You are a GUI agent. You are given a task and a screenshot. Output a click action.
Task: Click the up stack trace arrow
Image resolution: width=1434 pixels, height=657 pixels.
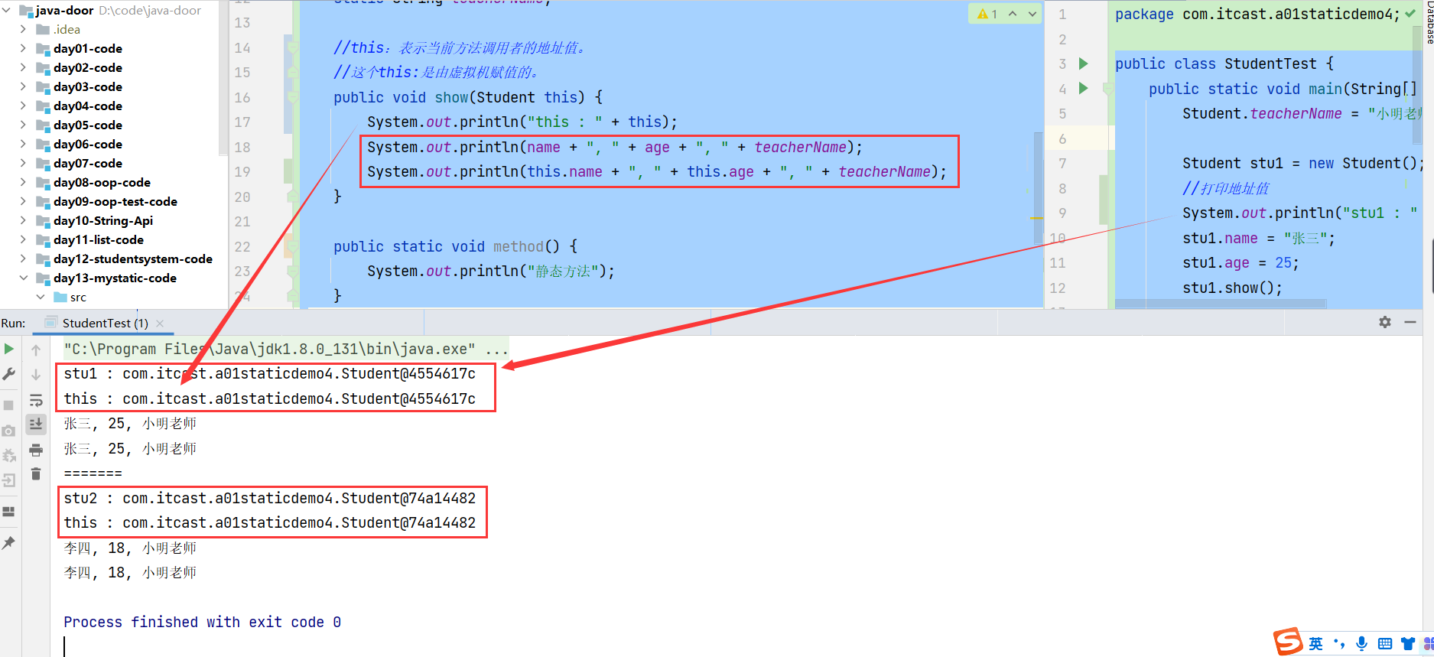[x=36, y=350]
